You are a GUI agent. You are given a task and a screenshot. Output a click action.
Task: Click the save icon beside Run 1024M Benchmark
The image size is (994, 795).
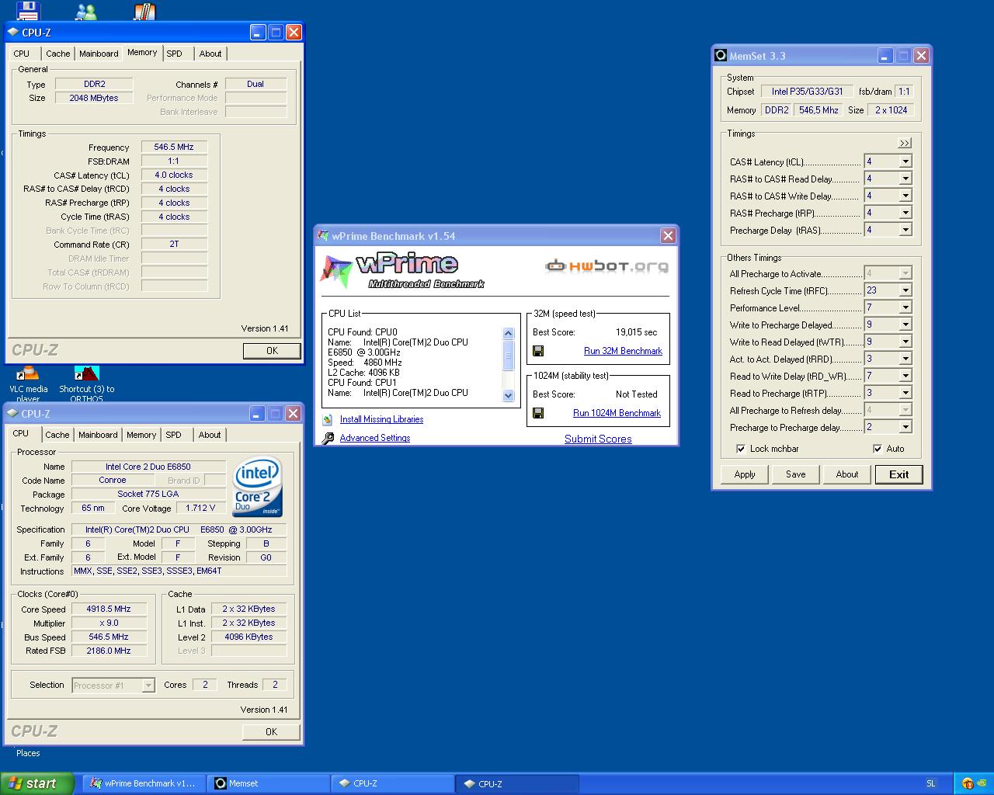[538, 413]
